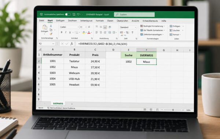This screenshot has height=139, width=220.
Task: Click the cancel X icon in formula bar
Action: click(x=62, y=44)
